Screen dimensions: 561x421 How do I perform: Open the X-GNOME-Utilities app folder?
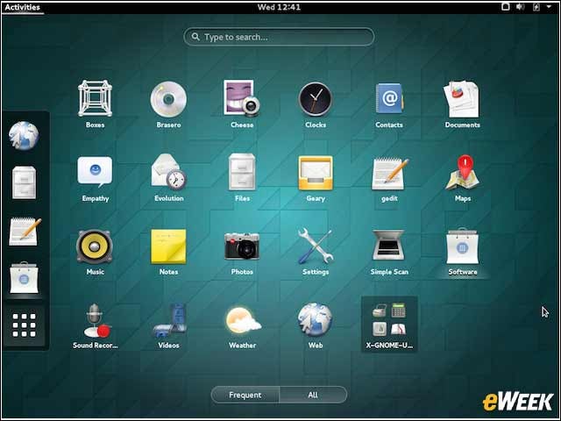pyautogui.click(x=389, y=325)
